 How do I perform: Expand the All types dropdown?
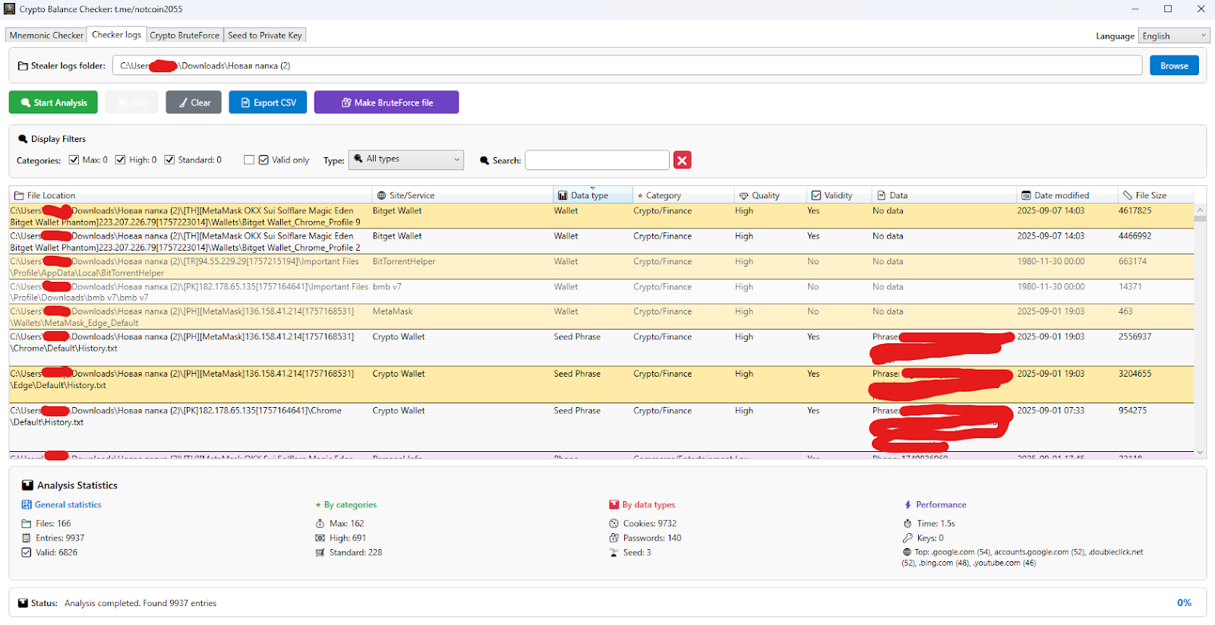(x=406, y=159)
